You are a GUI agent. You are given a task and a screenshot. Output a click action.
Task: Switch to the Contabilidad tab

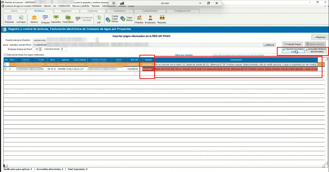click(149, 11)
